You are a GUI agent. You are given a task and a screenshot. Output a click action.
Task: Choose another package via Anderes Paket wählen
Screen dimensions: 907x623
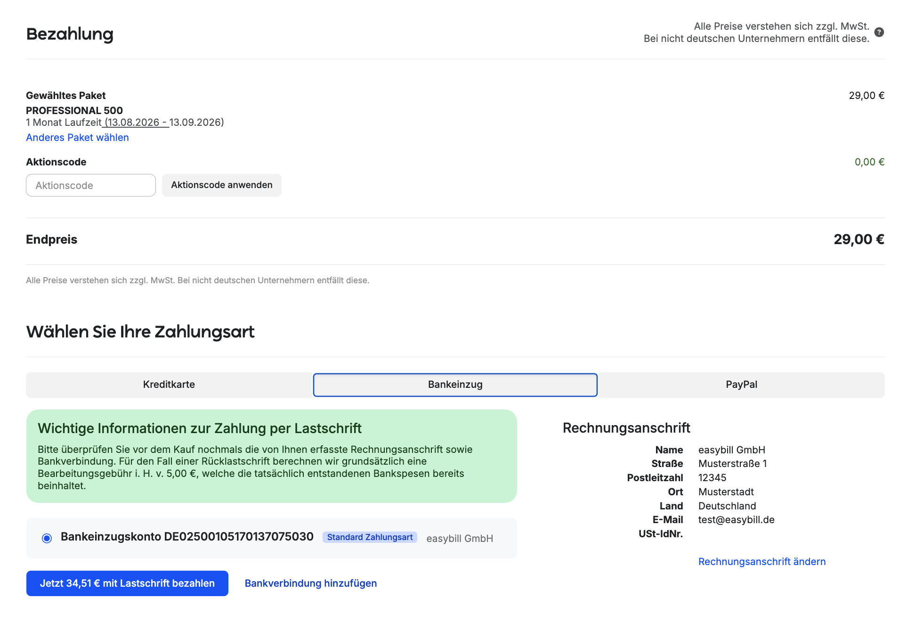[x=77, y=138]
